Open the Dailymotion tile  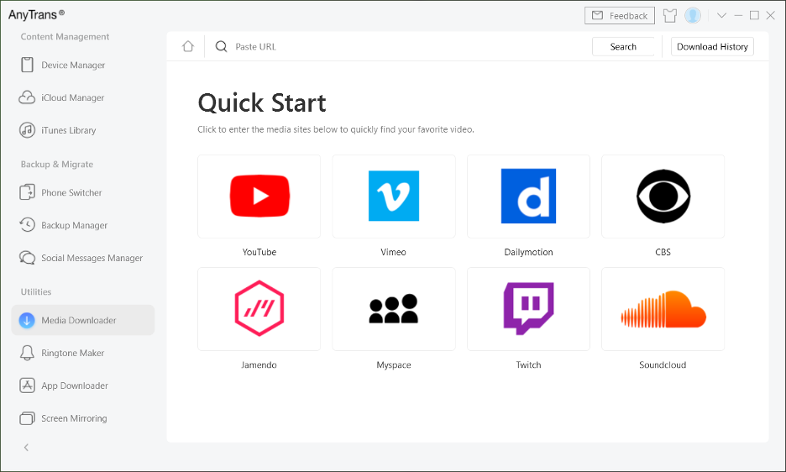point(528,197)
